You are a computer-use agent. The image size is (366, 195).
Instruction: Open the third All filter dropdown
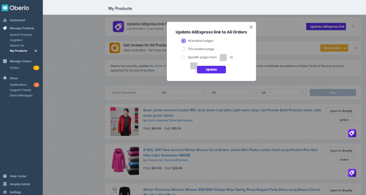point(283,93)
